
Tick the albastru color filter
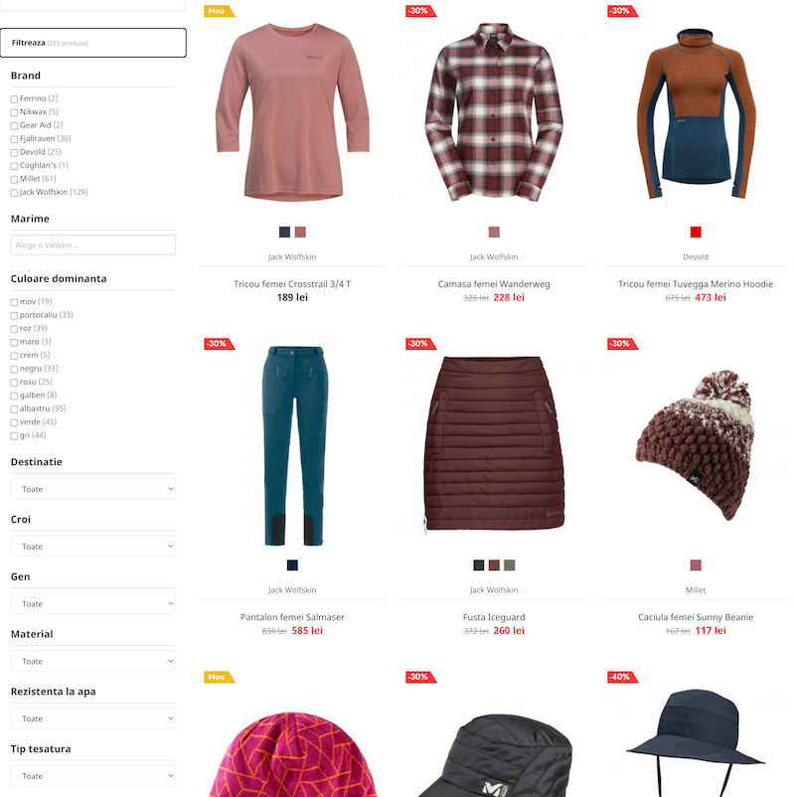14,409
